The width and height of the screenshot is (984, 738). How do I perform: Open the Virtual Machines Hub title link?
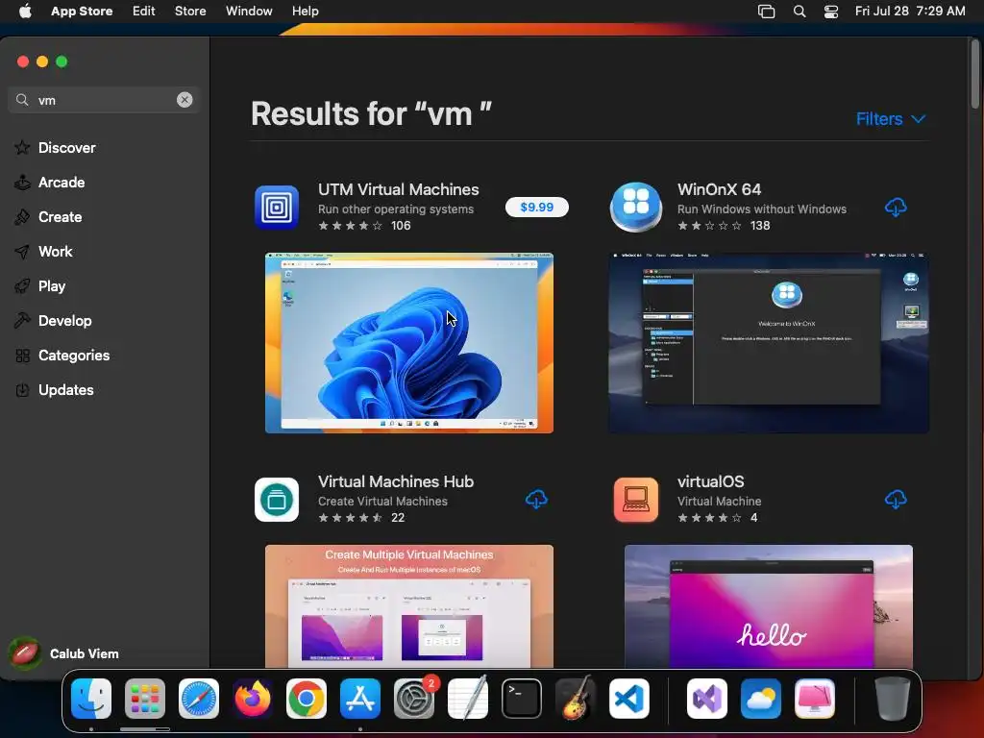[396, 482]
